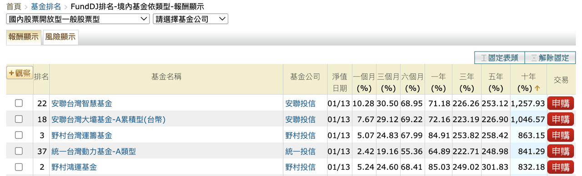
Task: Select the ten-year value 1,046.57
Action: coord(527,119)
